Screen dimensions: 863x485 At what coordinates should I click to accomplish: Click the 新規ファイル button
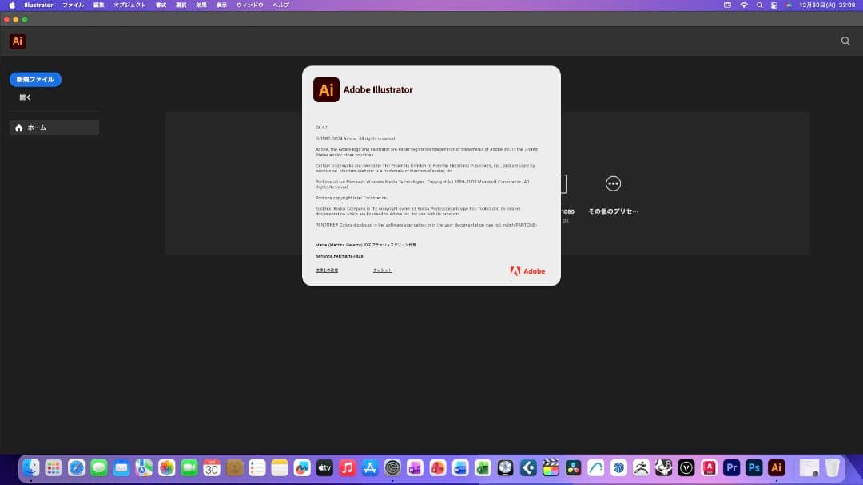pos(35,80)
